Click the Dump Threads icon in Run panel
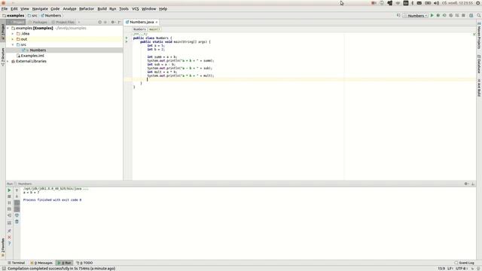The image size is (482, 271). point(9,209)
